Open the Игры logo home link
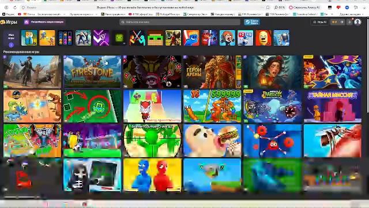This screenshot has height=208, width=369. (x=9, y=22)
